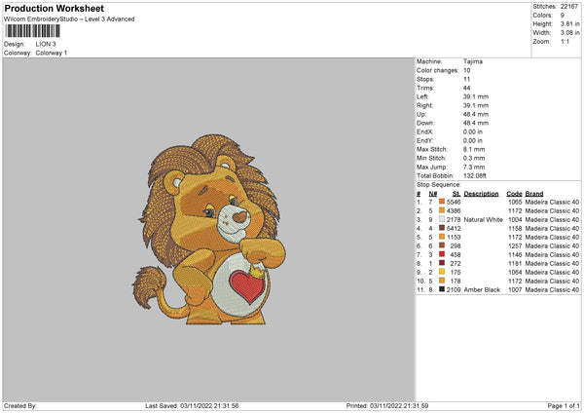Screen dimensions: 584x413
Task: Click the 'Colorway 1' value
Action: click(52, 53)
